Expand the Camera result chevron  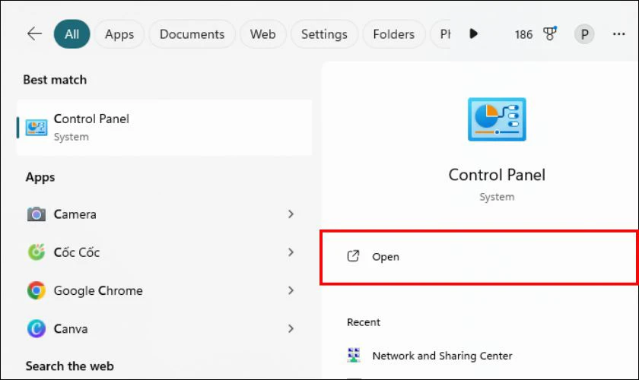click(291, 214)
